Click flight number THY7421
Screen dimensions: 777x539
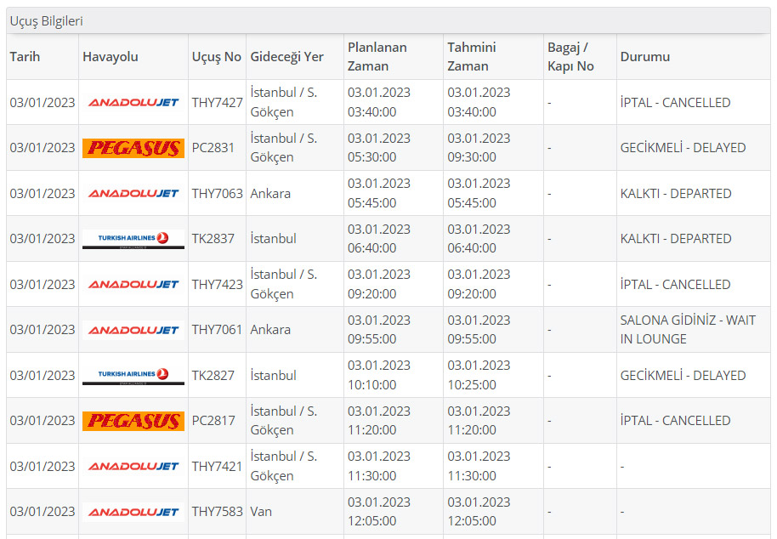(x=217, y=467)
